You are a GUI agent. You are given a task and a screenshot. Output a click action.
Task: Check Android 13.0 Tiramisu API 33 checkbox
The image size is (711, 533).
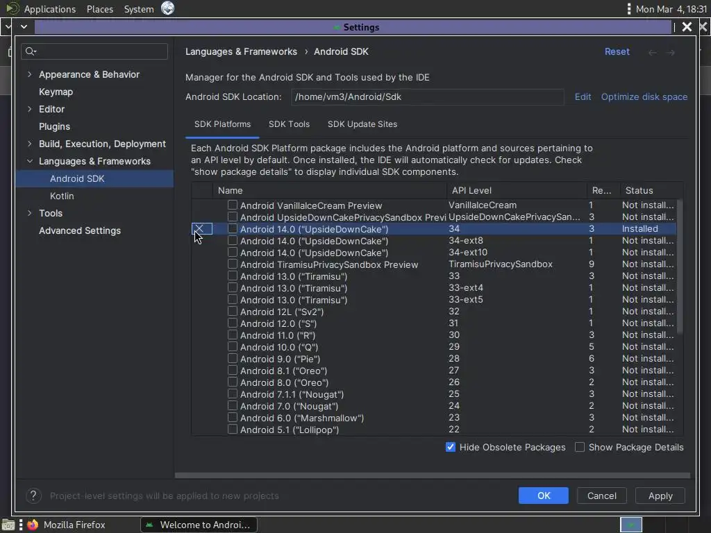(232, 276)
